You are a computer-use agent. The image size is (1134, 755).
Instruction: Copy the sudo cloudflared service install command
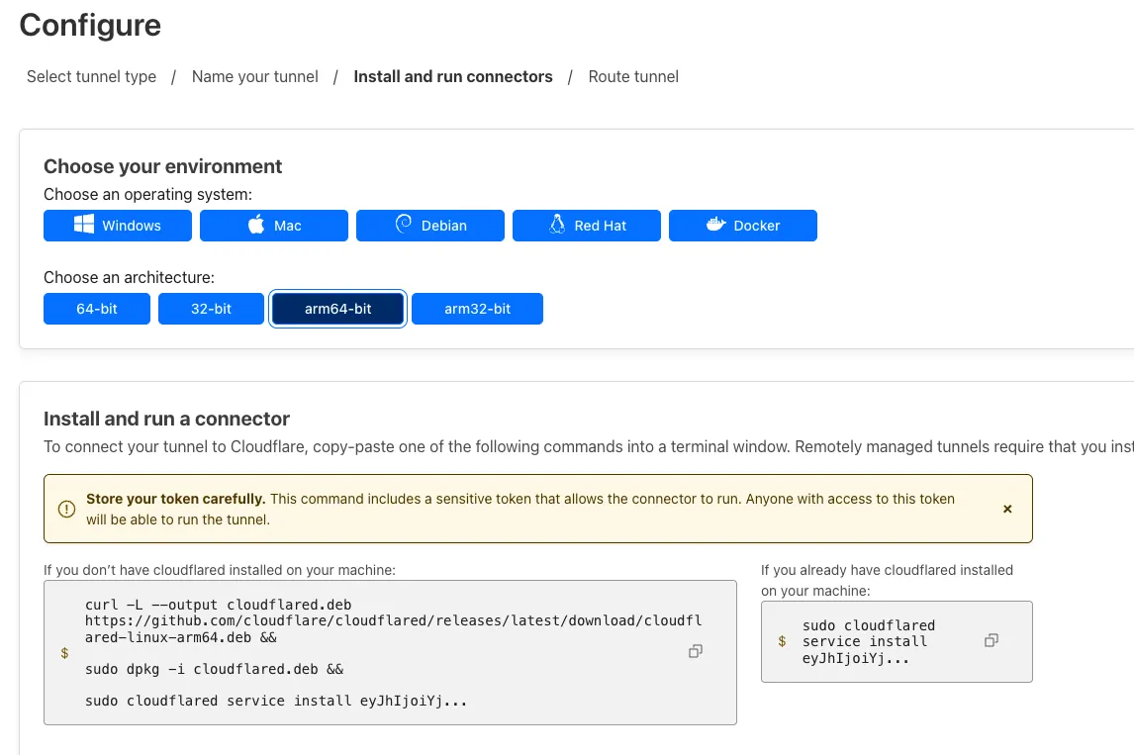pos(992,641)
